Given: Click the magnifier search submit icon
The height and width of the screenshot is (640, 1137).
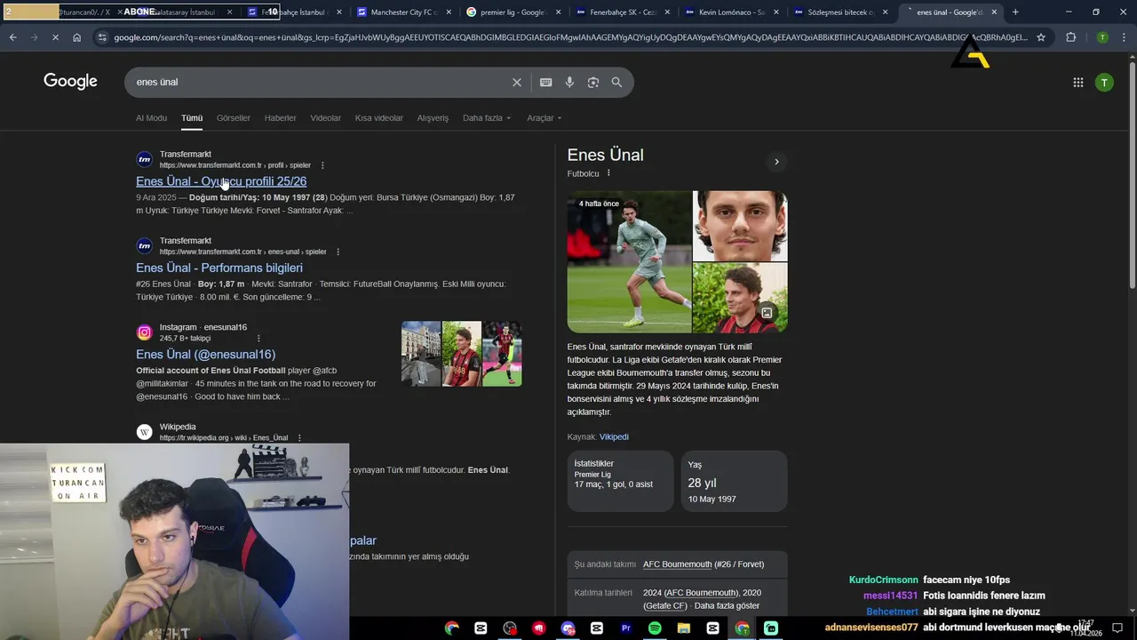Looking at the screenshot, I should (x=616, y=82).
